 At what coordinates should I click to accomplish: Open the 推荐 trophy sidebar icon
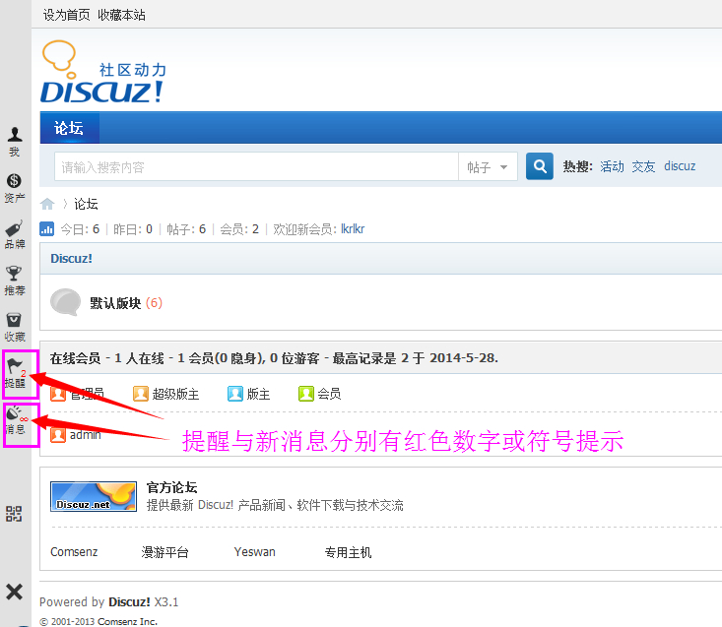14,281
